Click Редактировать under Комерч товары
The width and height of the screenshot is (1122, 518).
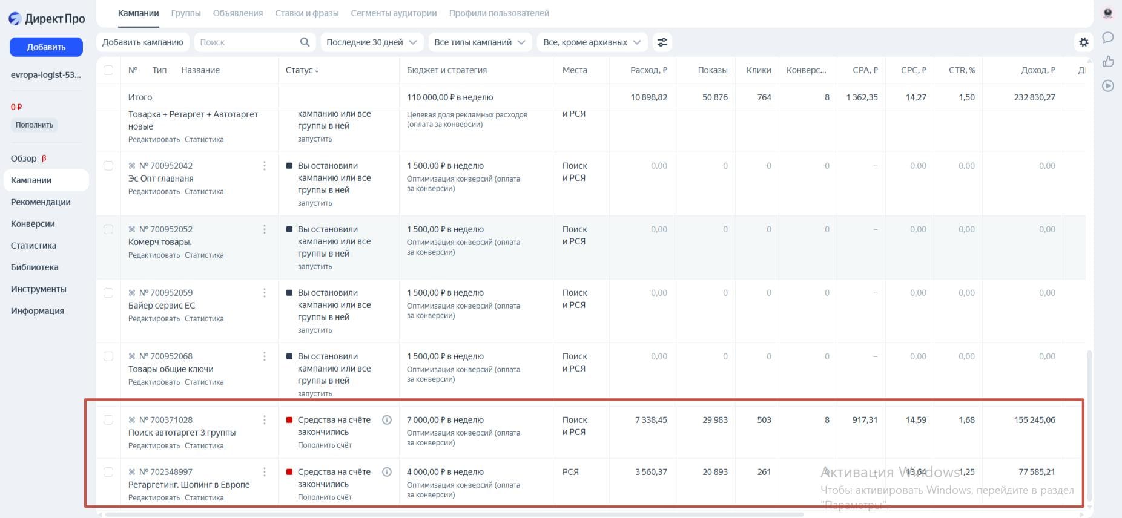point(154,255)
